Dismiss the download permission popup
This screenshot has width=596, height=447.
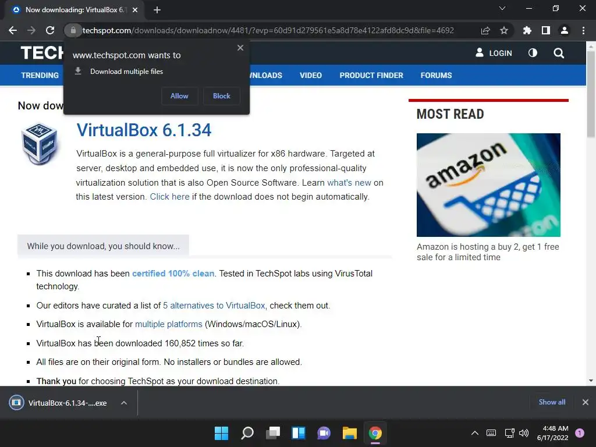point(240,48)
